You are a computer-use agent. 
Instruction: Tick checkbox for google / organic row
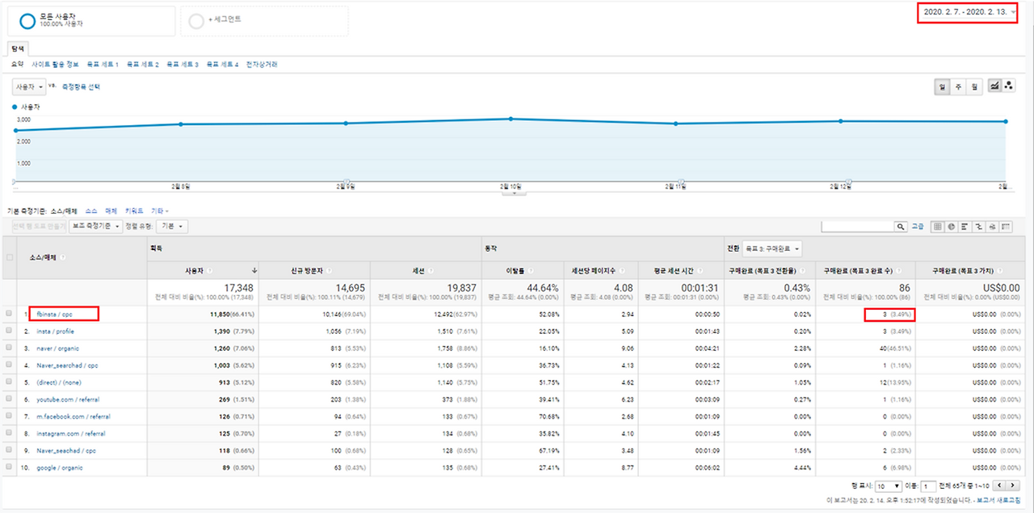coord(10,467)
